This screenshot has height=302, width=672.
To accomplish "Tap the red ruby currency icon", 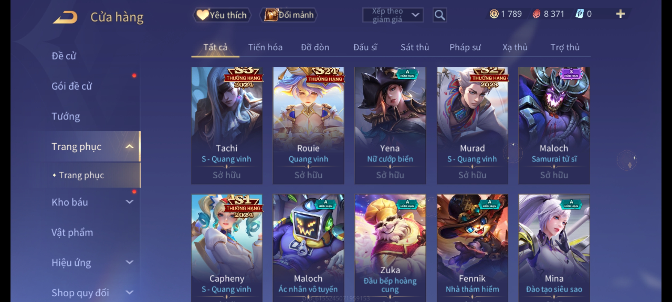I will coord(536,14).
